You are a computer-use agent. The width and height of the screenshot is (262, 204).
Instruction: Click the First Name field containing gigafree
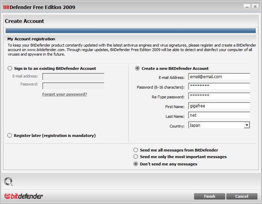[219, 106]
